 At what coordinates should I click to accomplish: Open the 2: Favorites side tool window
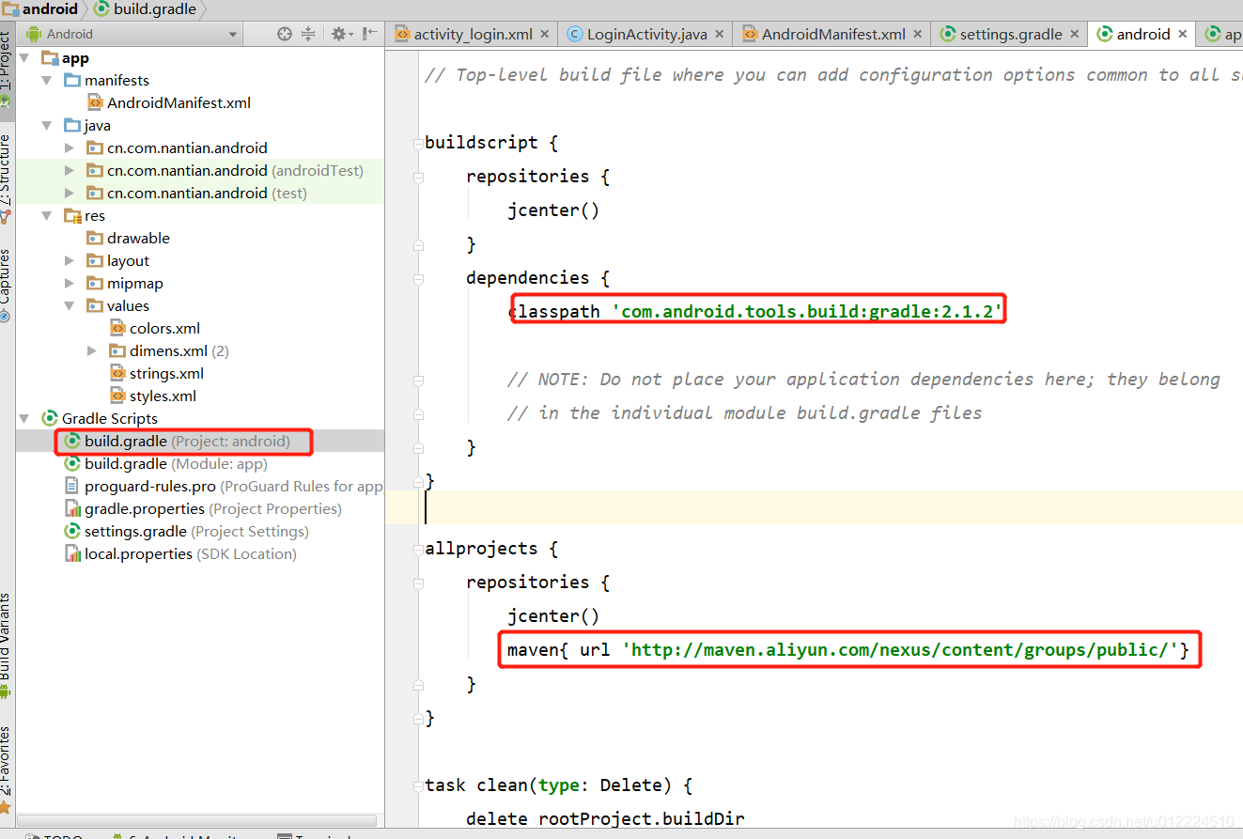[x=6, y=769]
